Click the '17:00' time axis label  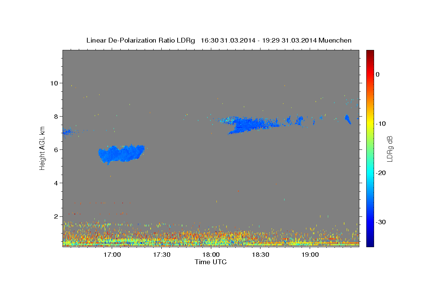[x=112, y=255]
